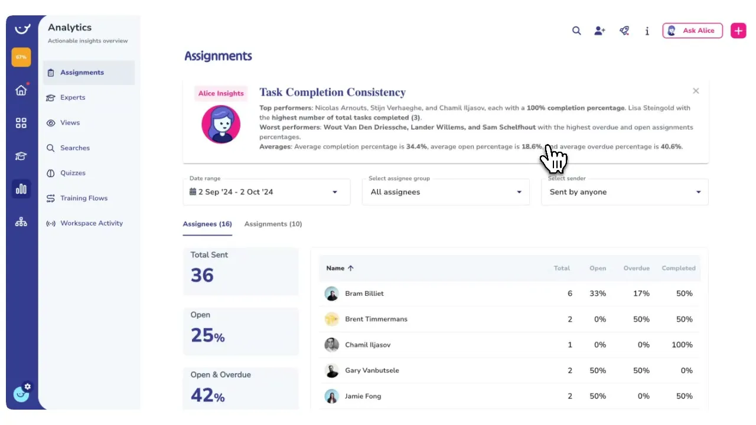Switch to the Assignments (10) tab
This screenshot has height=425, width=756.
tap(273, 224)
